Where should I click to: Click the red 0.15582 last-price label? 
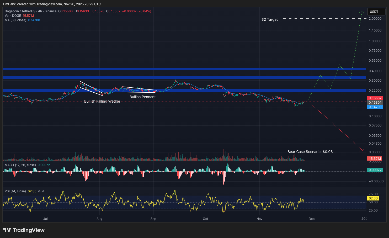pos(375,98)
